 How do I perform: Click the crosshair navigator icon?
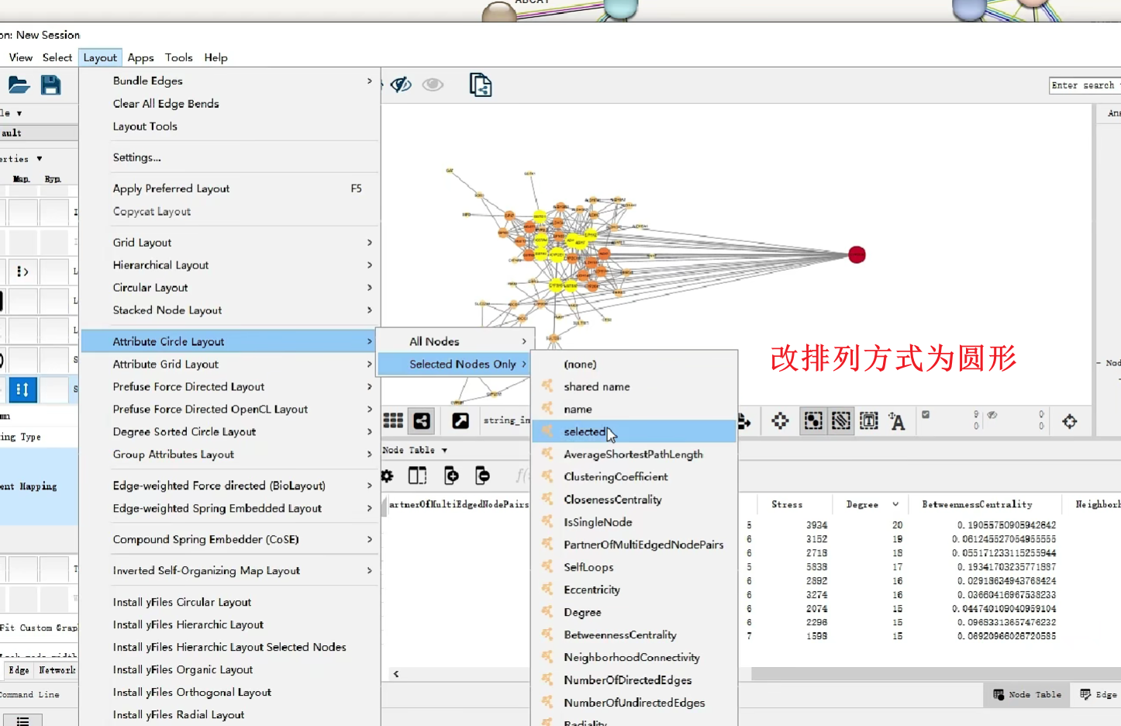point(1070,421)
